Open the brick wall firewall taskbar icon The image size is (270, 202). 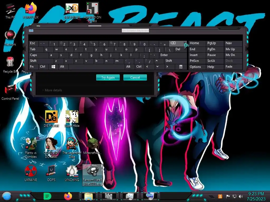(109, 196)
